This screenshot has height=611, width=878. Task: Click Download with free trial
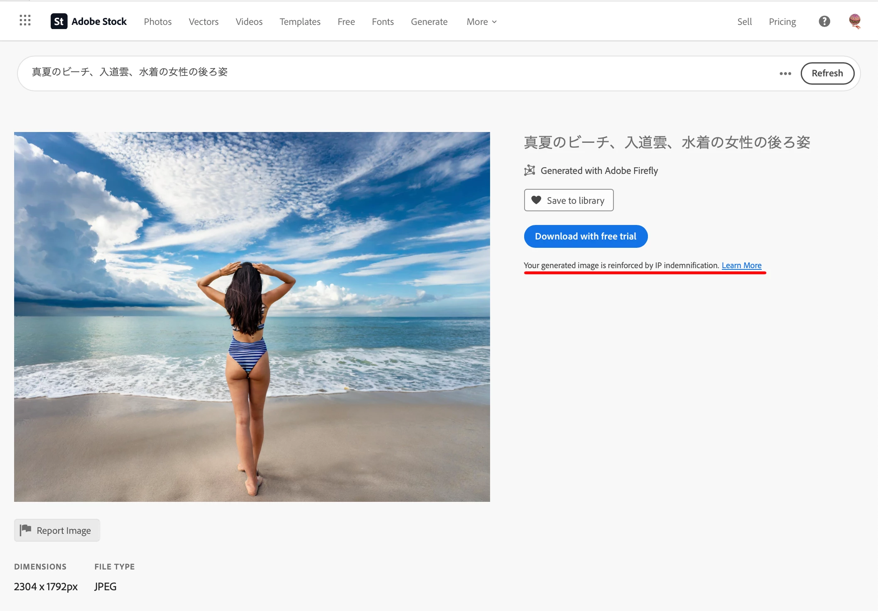(x=585, y=236)
